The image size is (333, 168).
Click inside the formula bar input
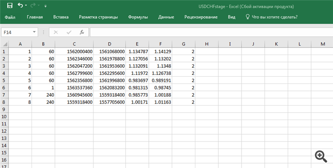pos(211,32)
